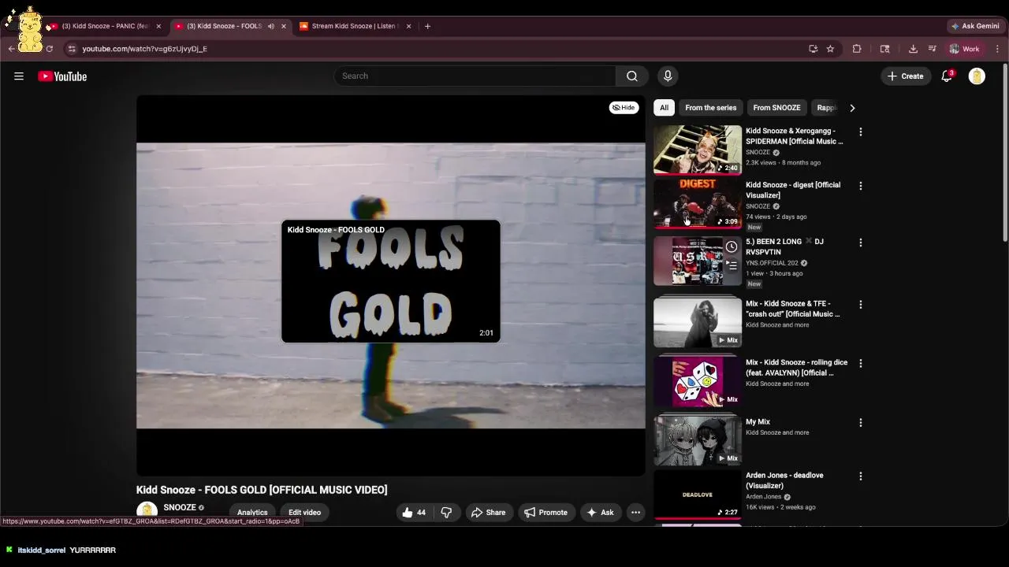This screenshot has width=1009, height=567.
Task: Add BEEN 2 LONG to queue
Action: pos(732,265)
